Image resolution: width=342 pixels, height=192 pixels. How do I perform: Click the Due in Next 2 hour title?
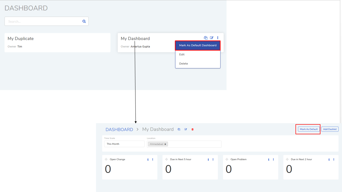pyautogui.click(x=301, y=159)
